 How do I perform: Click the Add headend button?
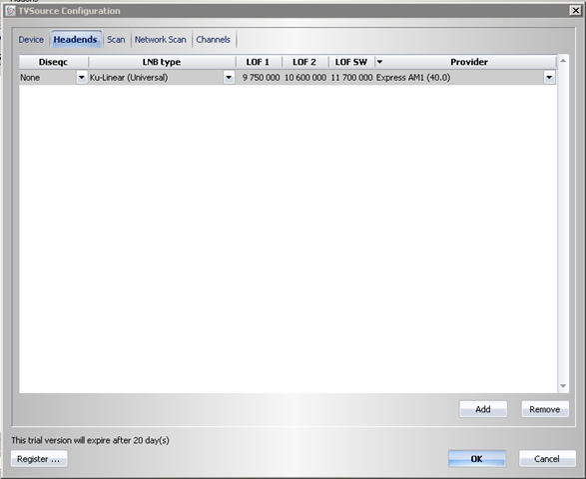click(483, 409)
